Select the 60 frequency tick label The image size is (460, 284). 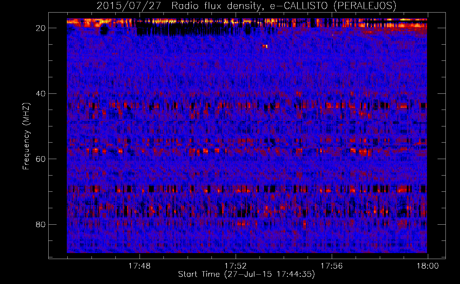click(x=41, y=159)
